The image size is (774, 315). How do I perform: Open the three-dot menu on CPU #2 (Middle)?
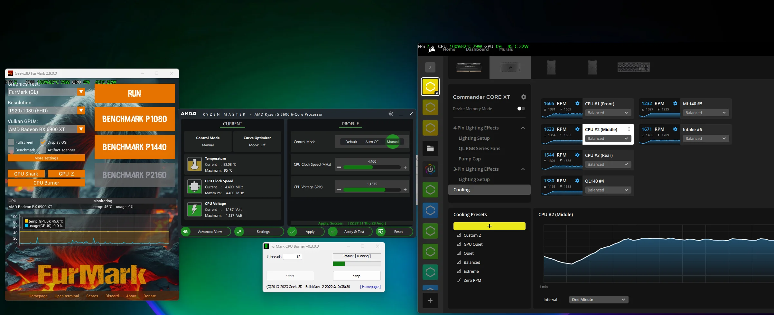click(x=629, y=129)
